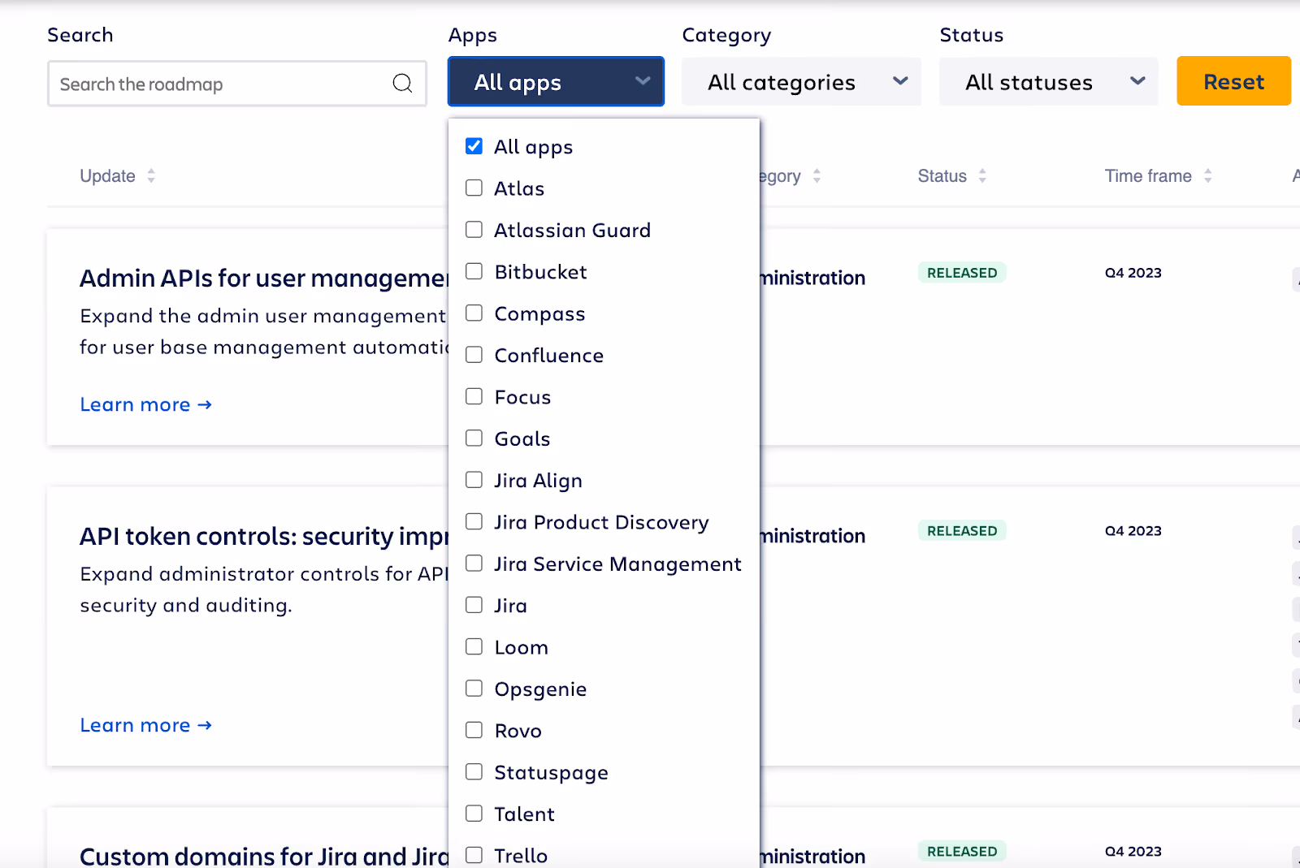Sort by the Category column arrows

pos(817,176)
